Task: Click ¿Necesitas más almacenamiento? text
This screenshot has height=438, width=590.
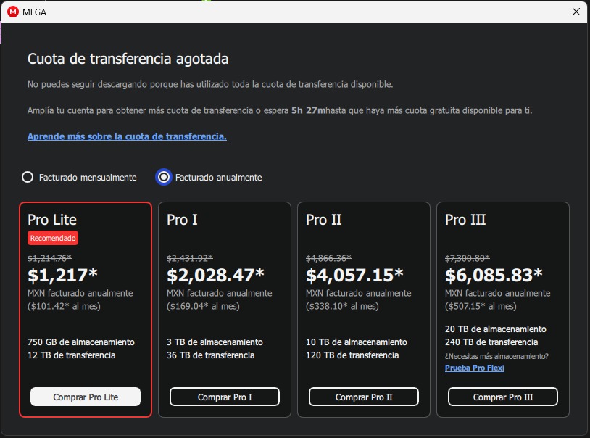Action: pos(496,356)
